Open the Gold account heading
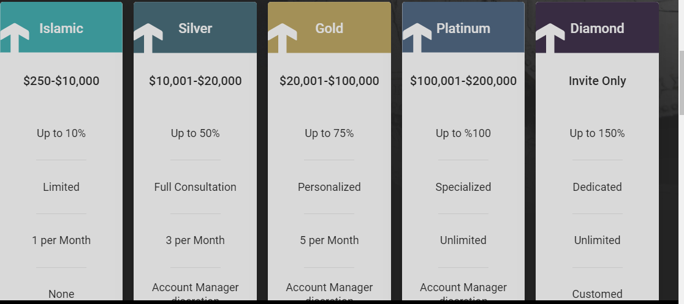 [x=329, y=28]
